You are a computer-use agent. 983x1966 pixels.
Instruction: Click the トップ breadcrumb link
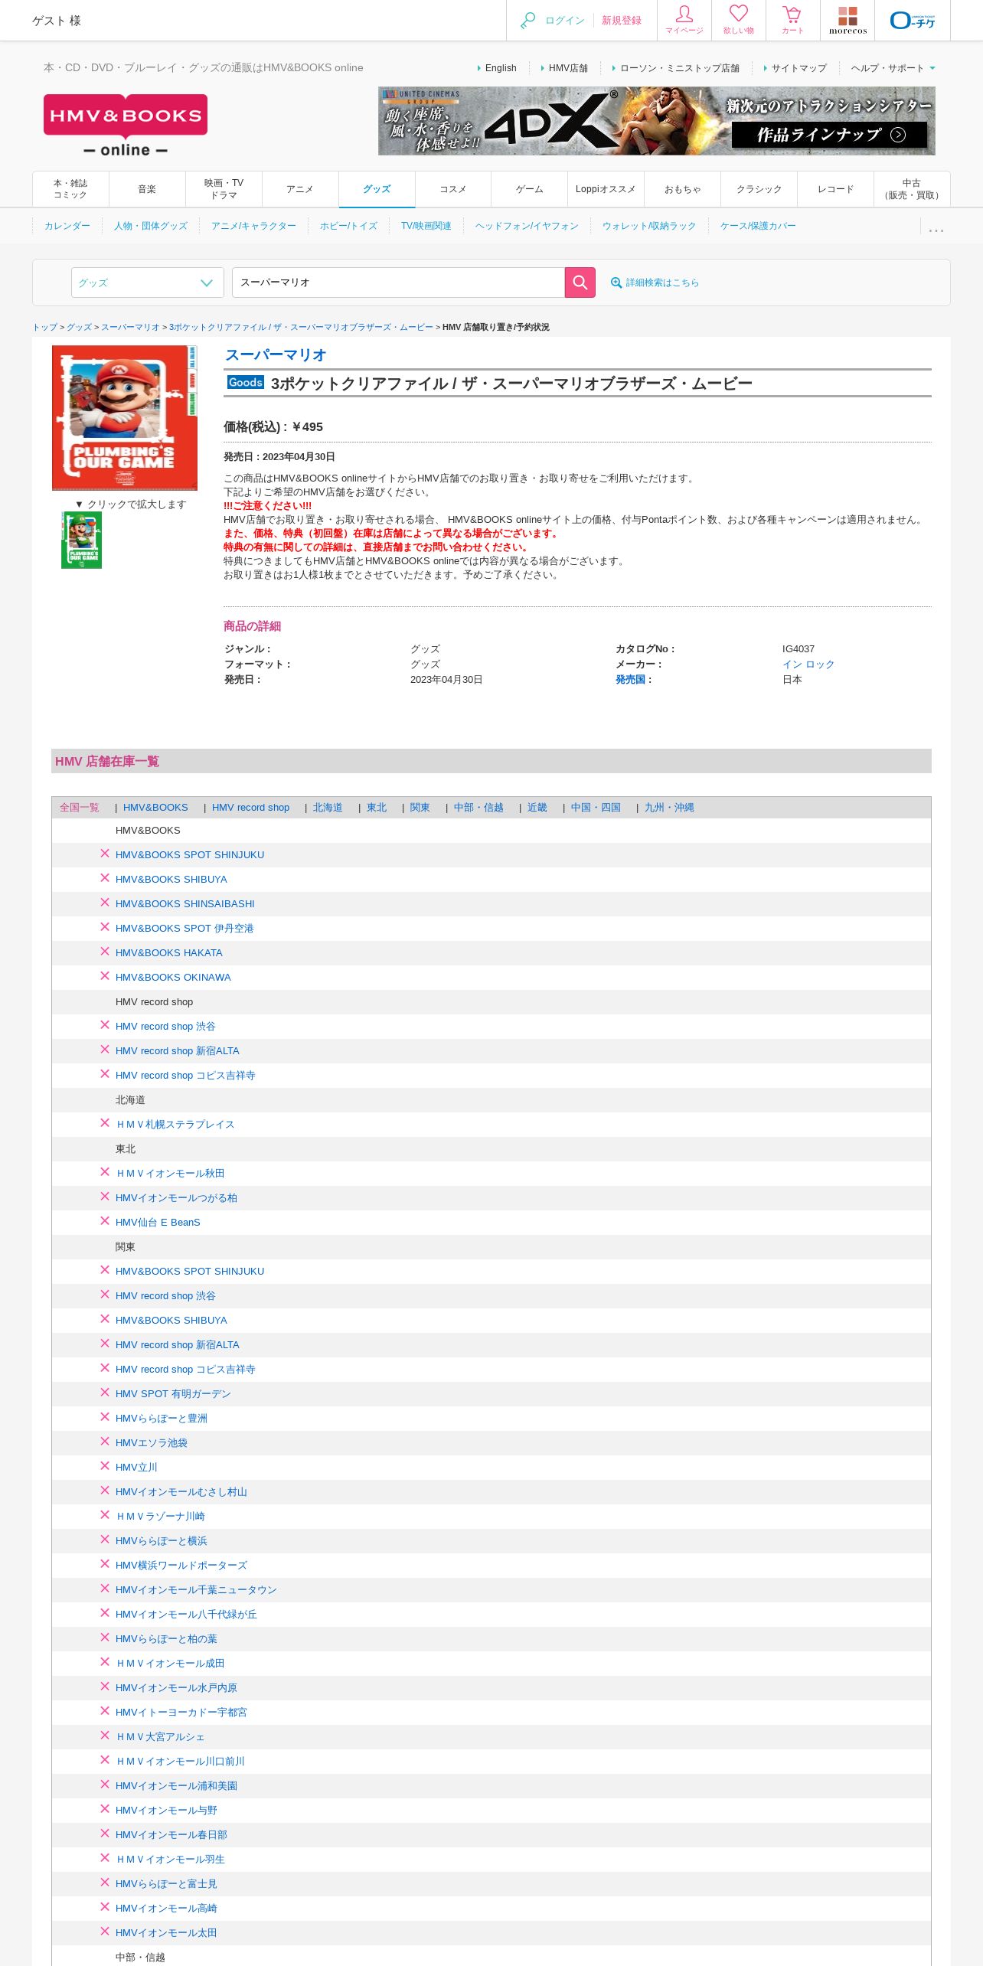[x=44, y=327]
